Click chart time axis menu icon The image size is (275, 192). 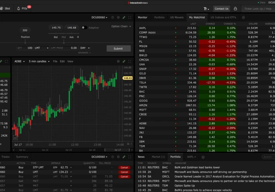tap(128, 144)
